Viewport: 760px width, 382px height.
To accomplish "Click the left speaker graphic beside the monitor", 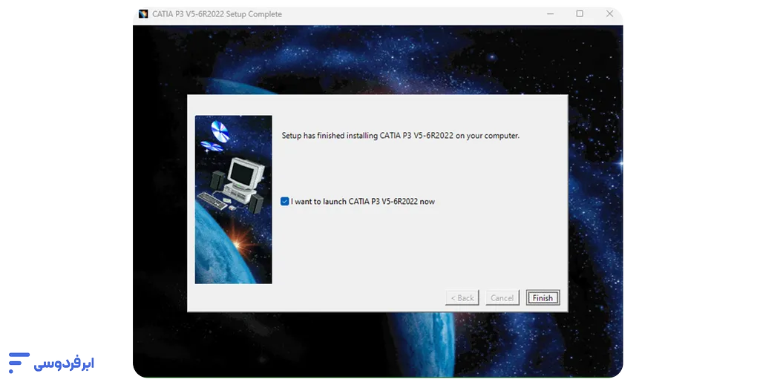I will [x=217, y=179].
